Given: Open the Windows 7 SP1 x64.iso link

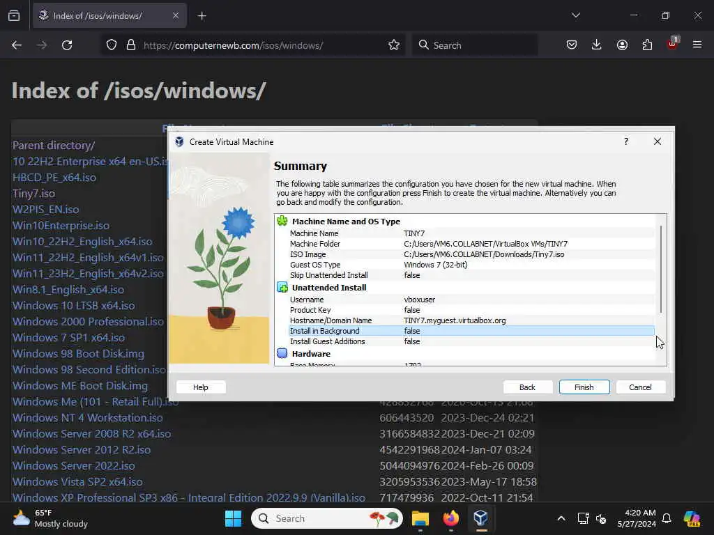Looking at the screenshot, I should click(68, 338).
